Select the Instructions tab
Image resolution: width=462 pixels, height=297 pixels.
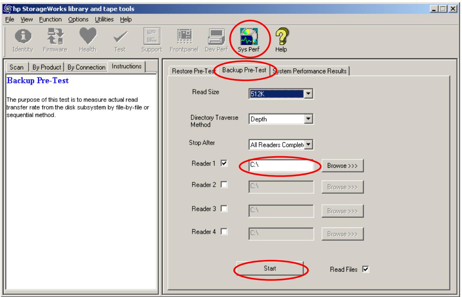(127, 66)
